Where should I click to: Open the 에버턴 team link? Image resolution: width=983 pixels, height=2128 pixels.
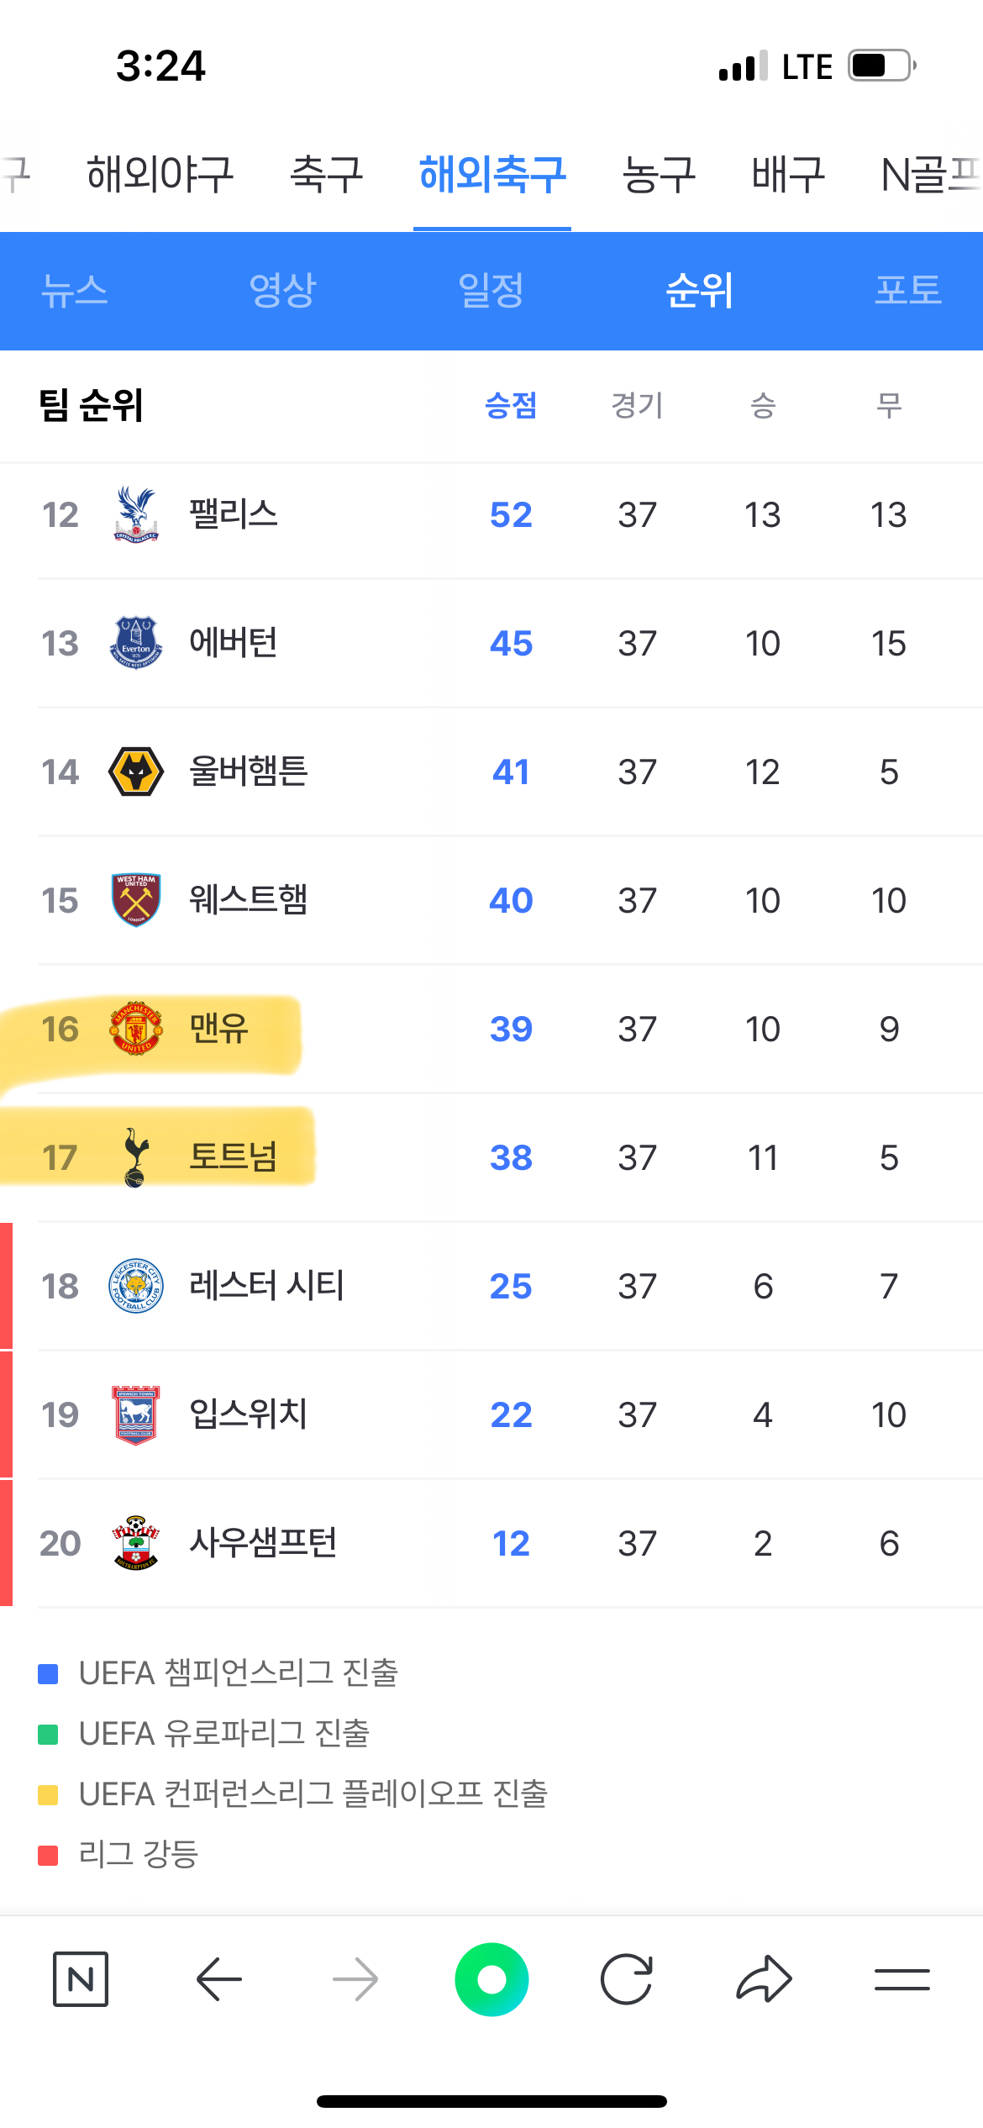click(233, 642)
